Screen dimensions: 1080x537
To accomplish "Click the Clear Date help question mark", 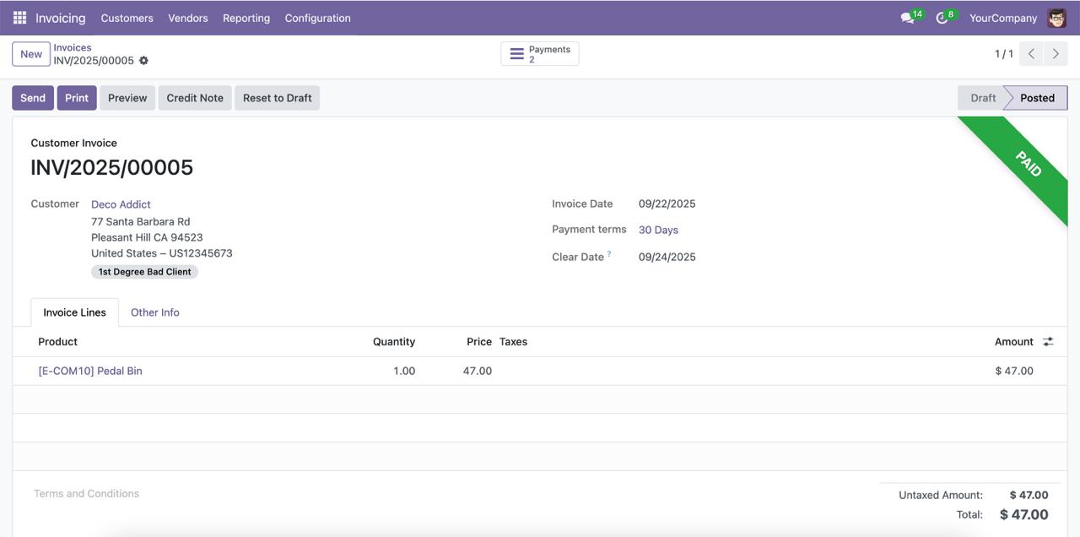I will click(609, 254).
